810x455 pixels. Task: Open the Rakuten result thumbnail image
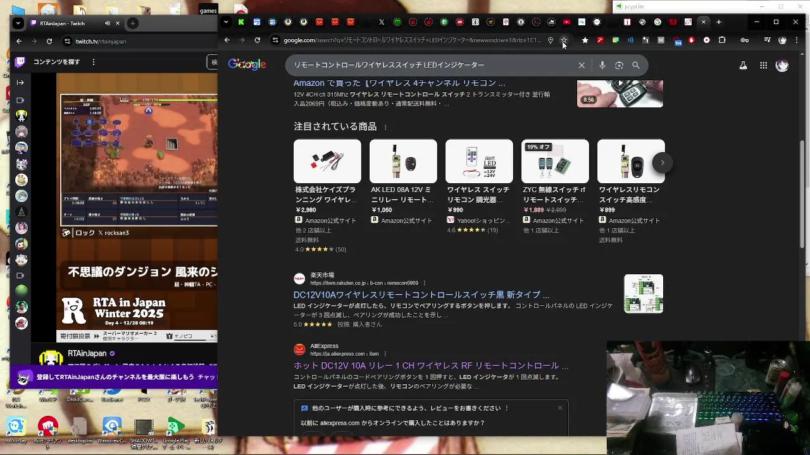point(644,294)
